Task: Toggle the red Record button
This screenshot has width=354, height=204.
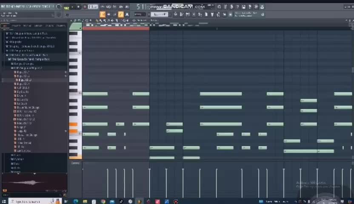Action: 85,7
